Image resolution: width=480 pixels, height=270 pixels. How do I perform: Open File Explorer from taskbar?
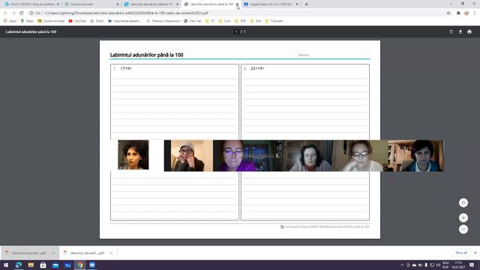[x=31, y=265]
